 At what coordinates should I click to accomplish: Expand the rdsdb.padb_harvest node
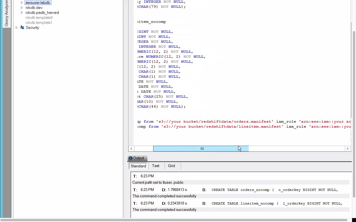pos(22,12)
